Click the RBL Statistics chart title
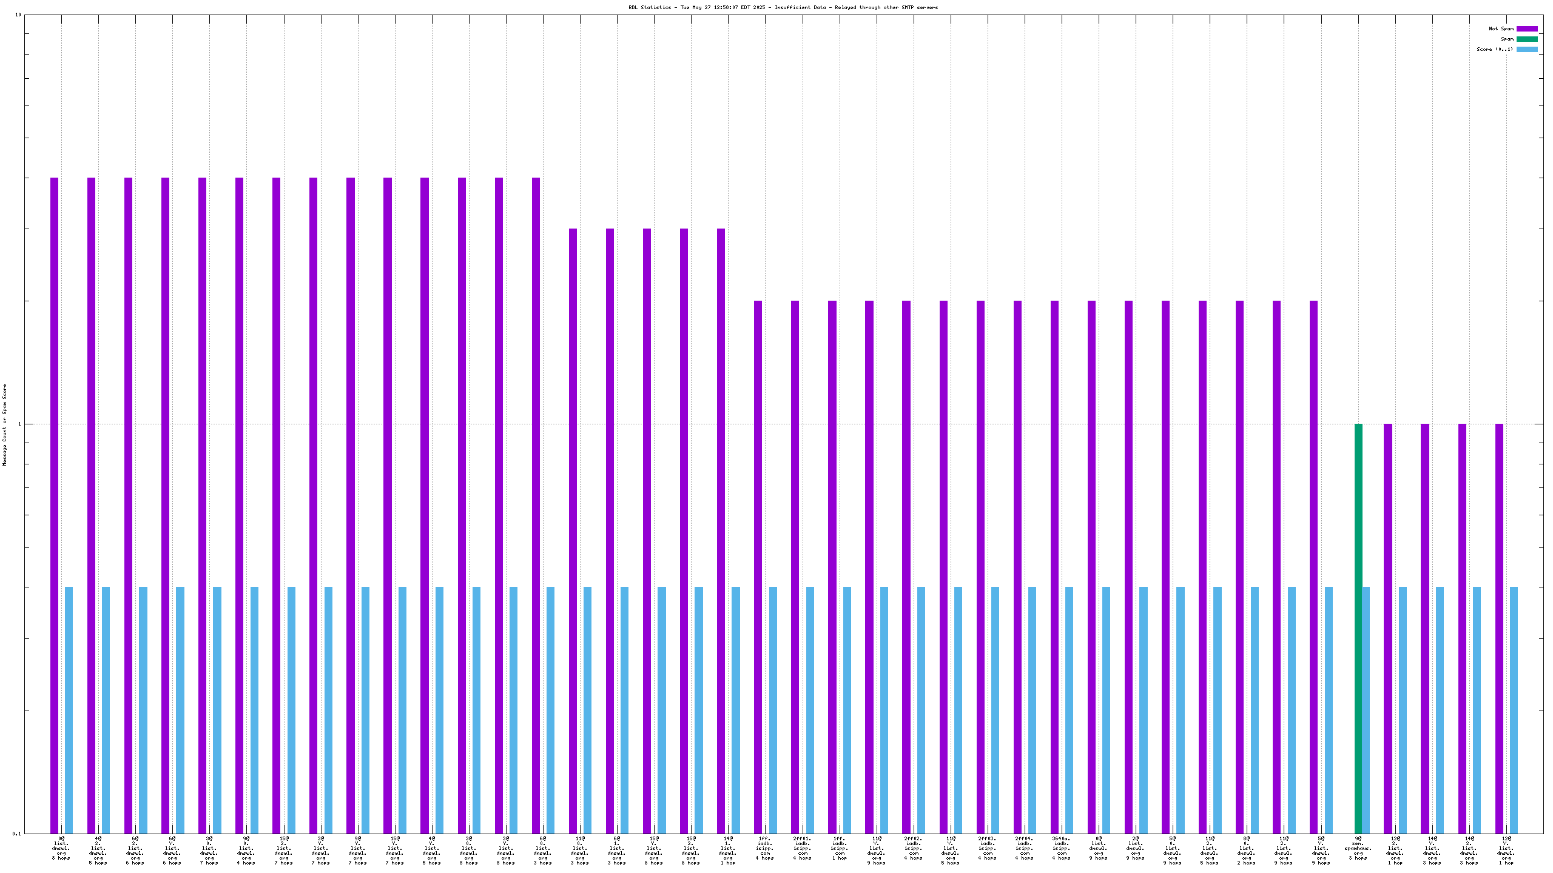 [x=783, y=7]
